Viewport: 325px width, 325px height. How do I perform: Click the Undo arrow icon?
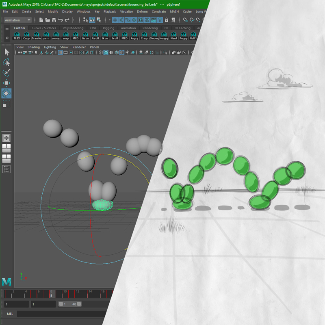point(60,20)
